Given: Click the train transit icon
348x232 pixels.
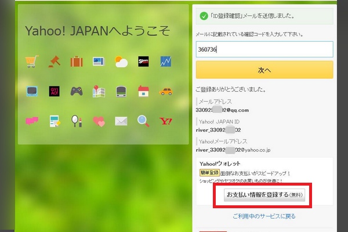Looking at the screenshot, I should coord(121,91).
